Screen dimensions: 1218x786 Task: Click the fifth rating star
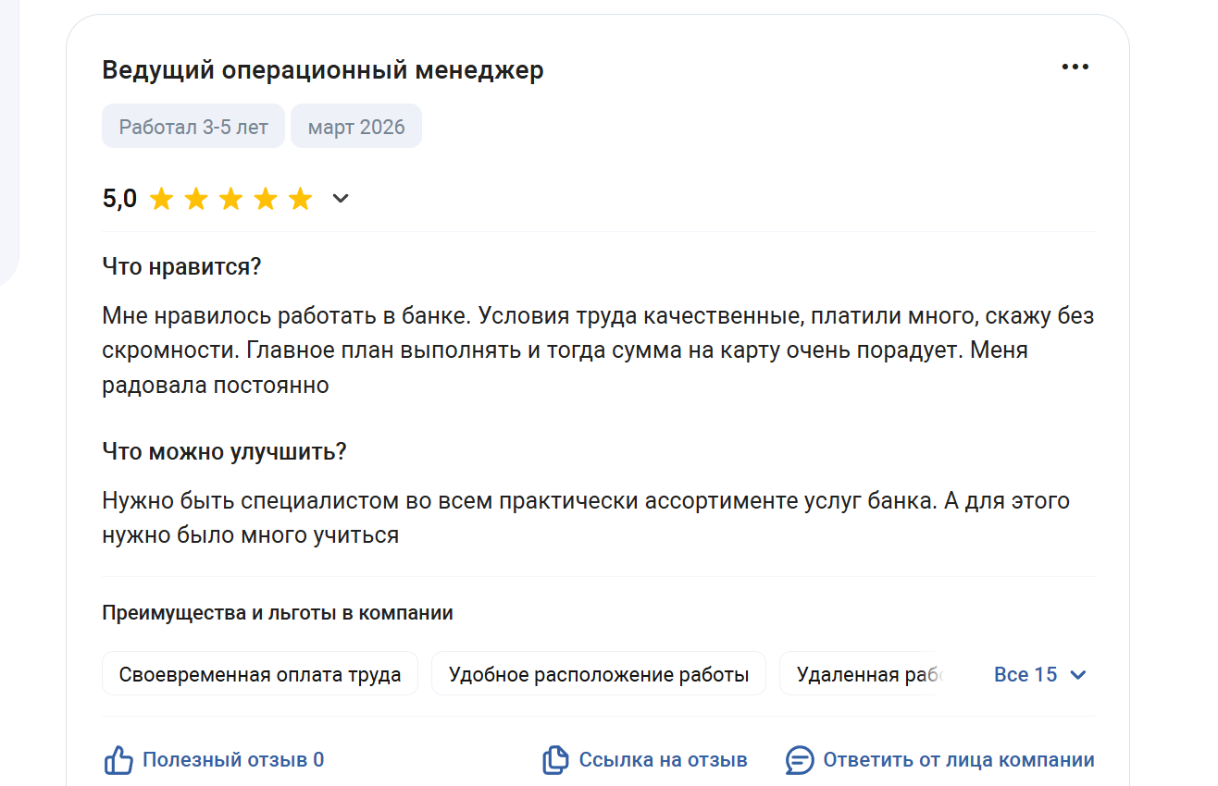click(300, 199)
